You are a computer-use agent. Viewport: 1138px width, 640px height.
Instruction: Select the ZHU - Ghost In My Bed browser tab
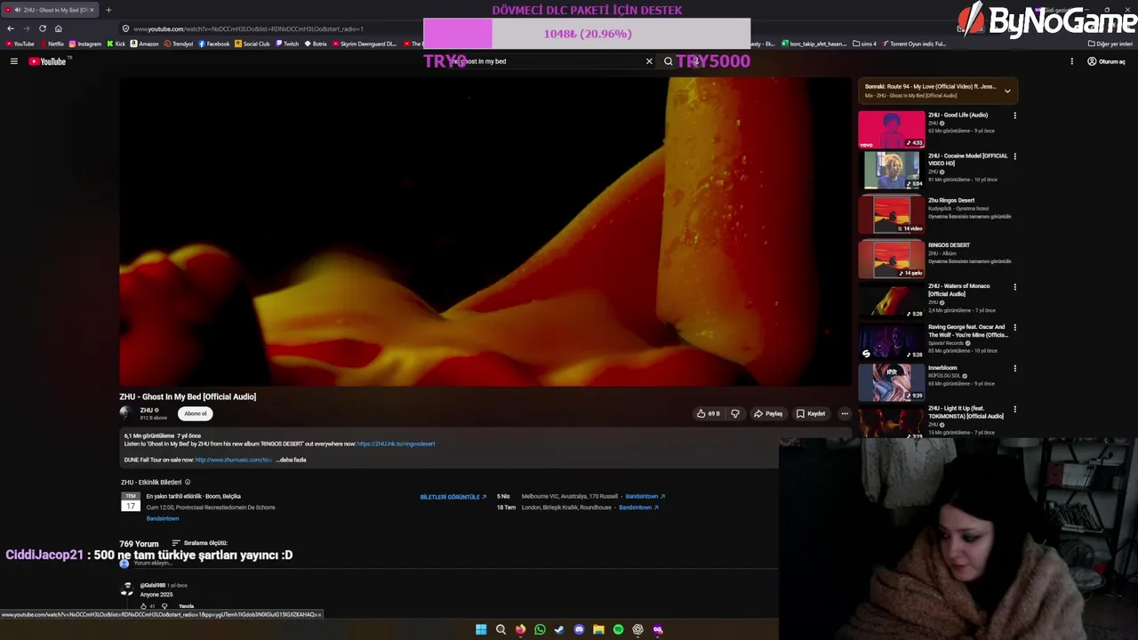click(52, 10)
